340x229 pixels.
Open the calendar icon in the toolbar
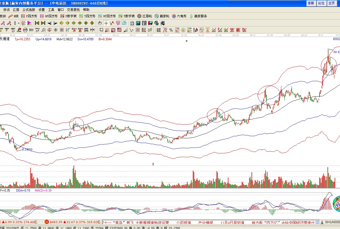132,23
